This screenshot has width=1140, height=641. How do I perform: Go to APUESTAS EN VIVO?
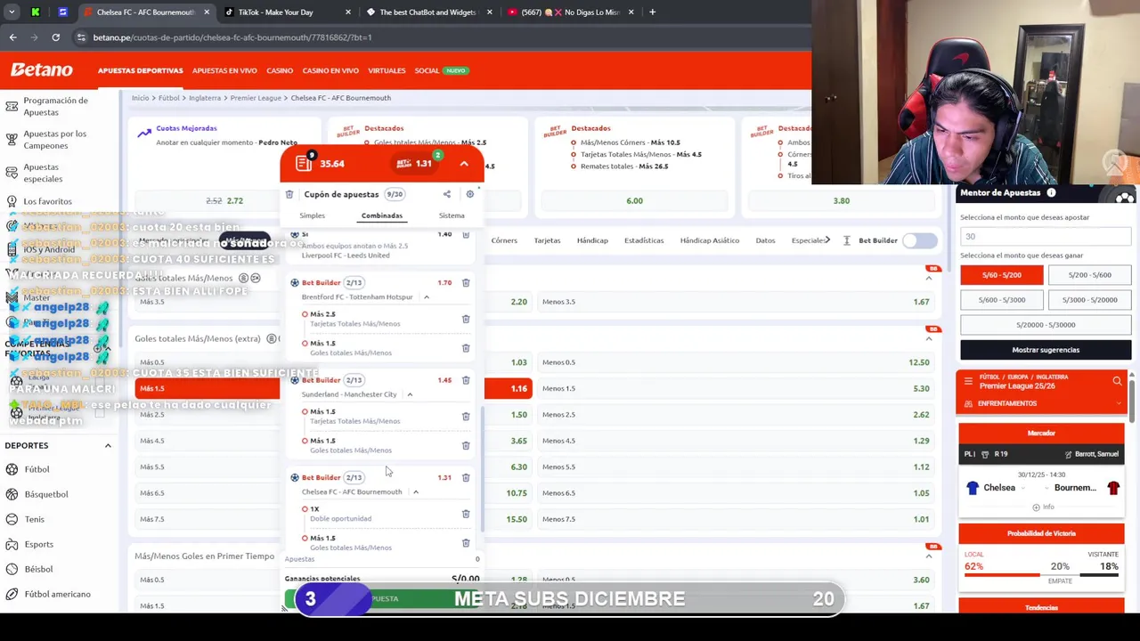pos(224,70)
